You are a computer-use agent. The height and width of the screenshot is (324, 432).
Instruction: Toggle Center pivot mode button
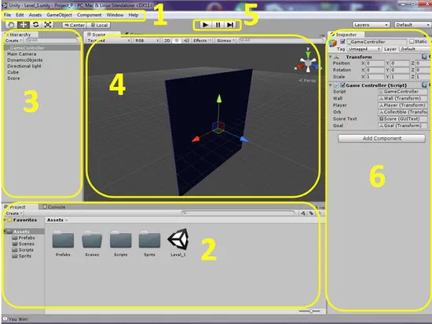click(x=75, y=25)
